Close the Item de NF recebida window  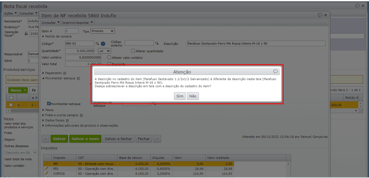pyautogui.click(x=326, y=15)
